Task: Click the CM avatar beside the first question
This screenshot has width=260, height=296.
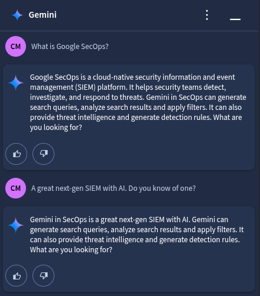Action: pos(15,47)
